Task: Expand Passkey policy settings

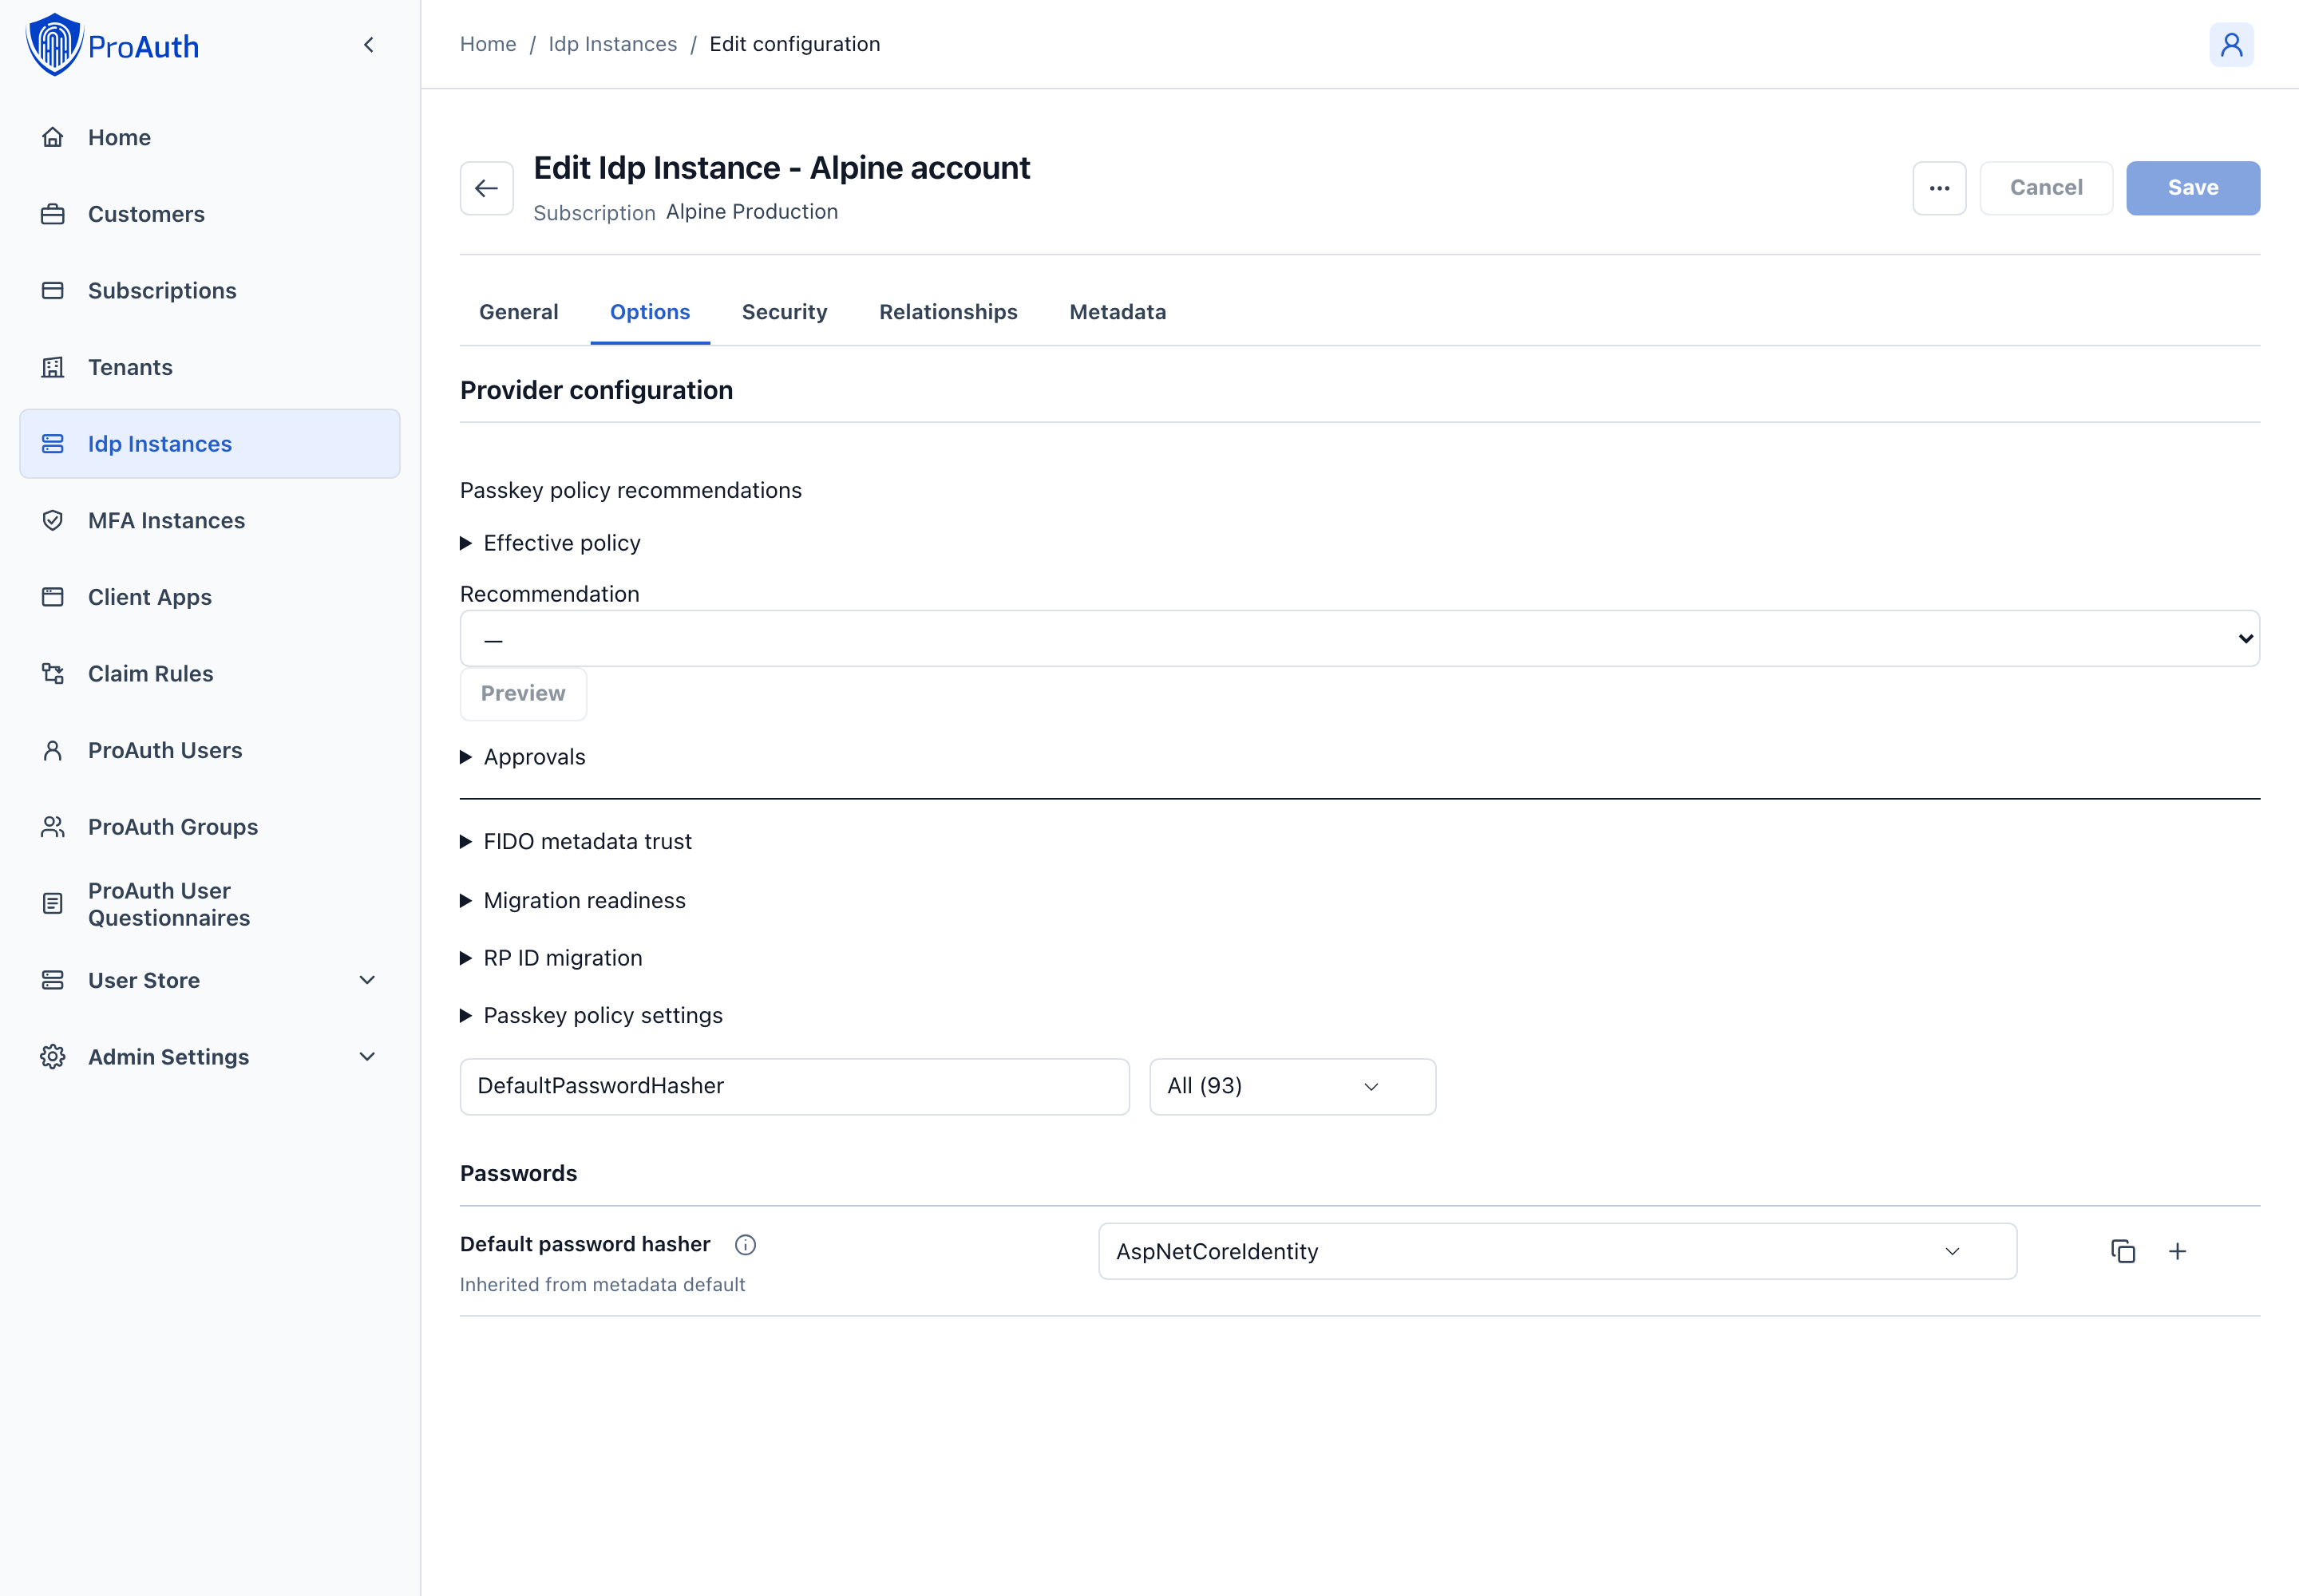Action: tap(592, 1015)
